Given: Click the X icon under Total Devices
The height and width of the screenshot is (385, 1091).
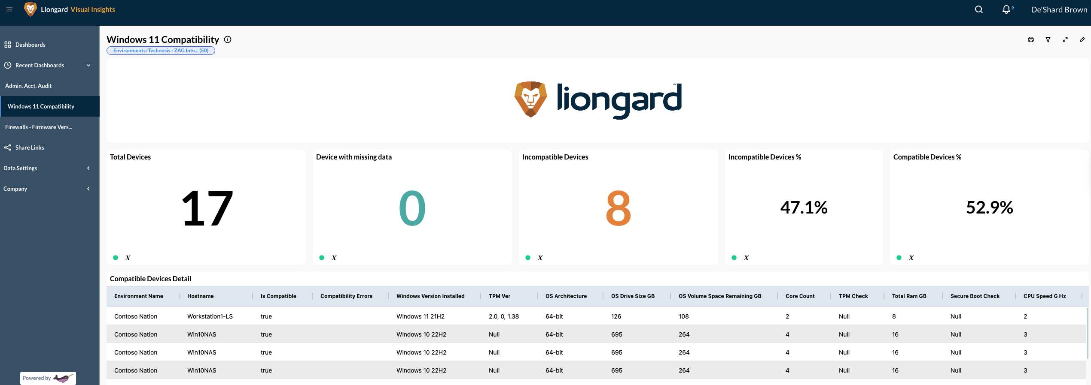Looking at the screenshot, I should pyautogui.click(x=128, y=258).
